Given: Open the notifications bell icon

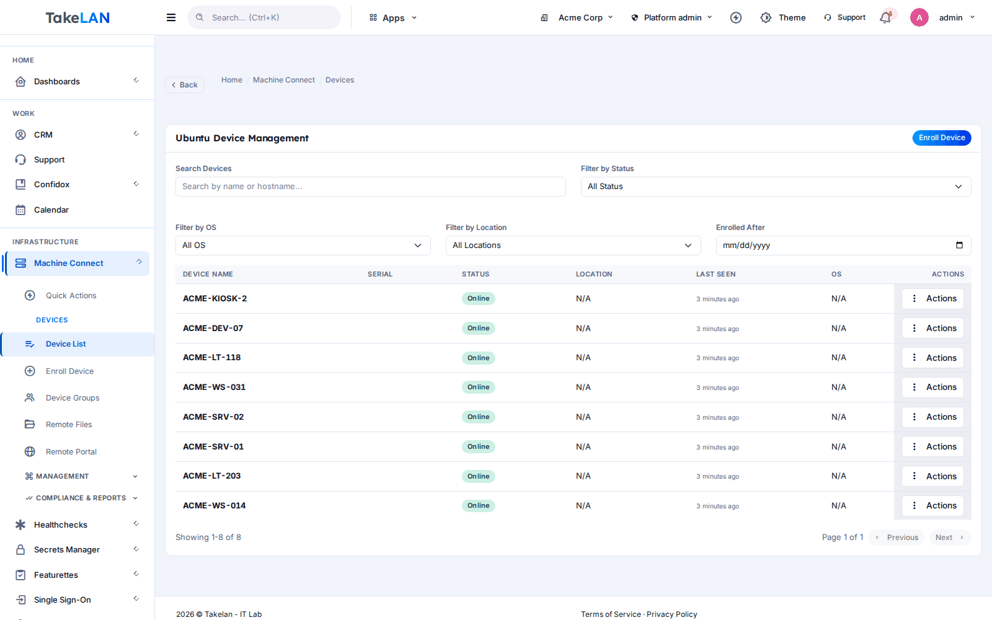Looking at the screenshot, I should tap(885, 17).
